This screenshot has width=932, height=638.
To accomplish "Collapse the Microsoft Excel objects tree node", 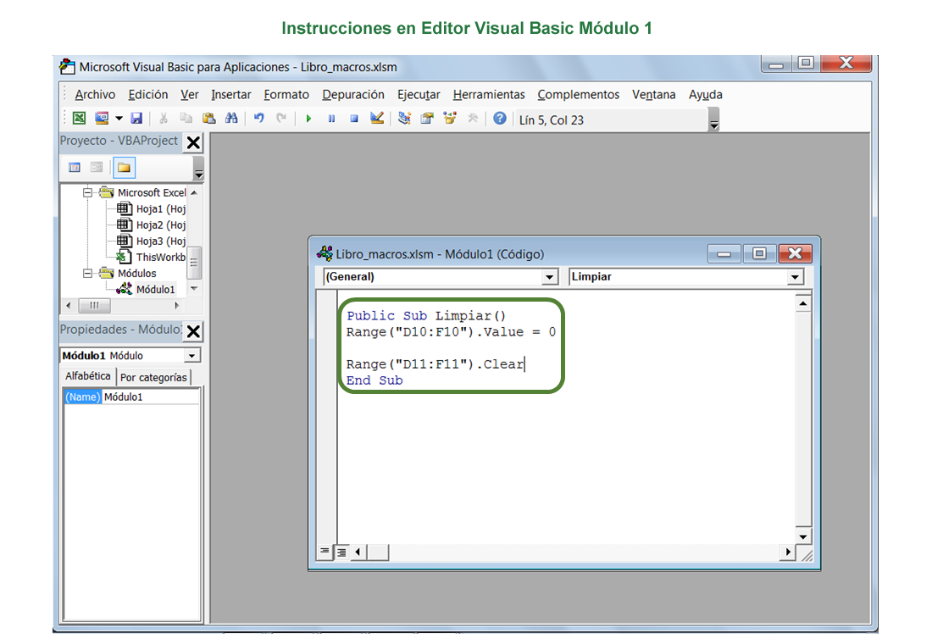I will pyautogui.click(x=87, y=192).
